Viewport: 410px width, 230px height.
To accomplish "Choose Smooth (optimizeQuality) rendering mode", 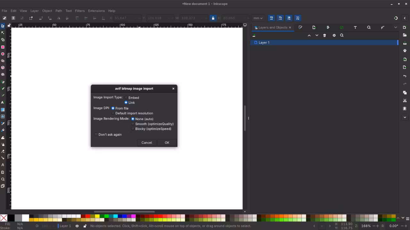I will point(133,124).
